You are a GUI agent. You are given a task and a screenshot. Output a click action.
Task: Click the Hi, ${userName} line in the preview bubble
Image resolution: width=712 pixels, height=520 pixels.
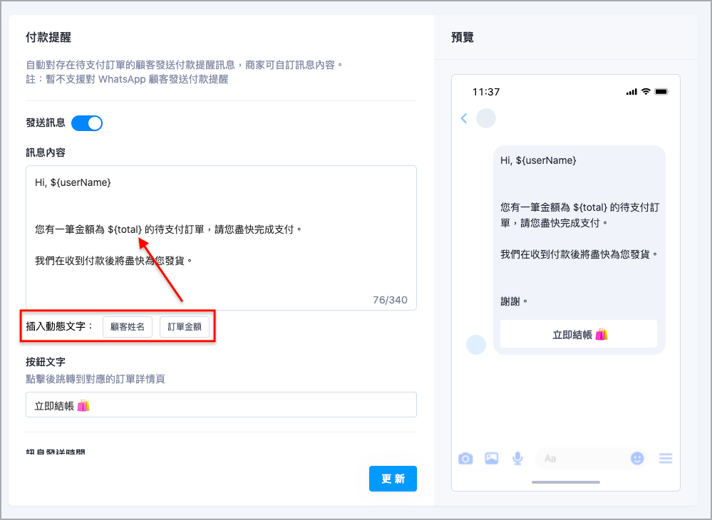pyautogui.click(x=538, y=160)
